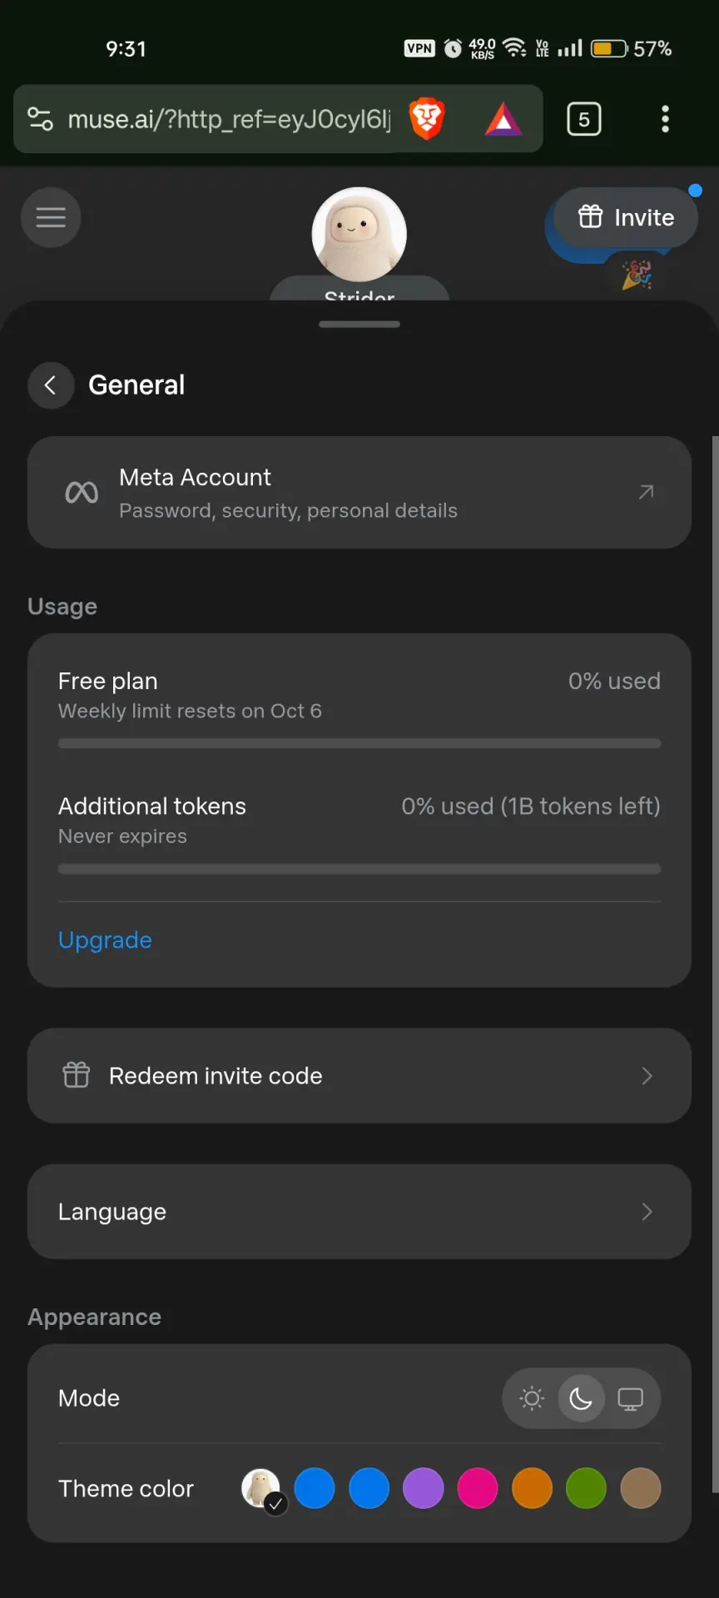Go back from General settings
Image resolution: width=719 pixels, height=1598 pixels.
click(x=51, y=385)
